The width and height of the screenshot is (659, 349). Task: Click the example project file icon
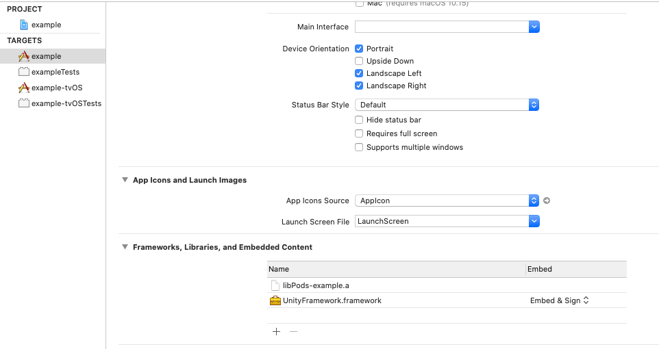(x=24, y=25)
